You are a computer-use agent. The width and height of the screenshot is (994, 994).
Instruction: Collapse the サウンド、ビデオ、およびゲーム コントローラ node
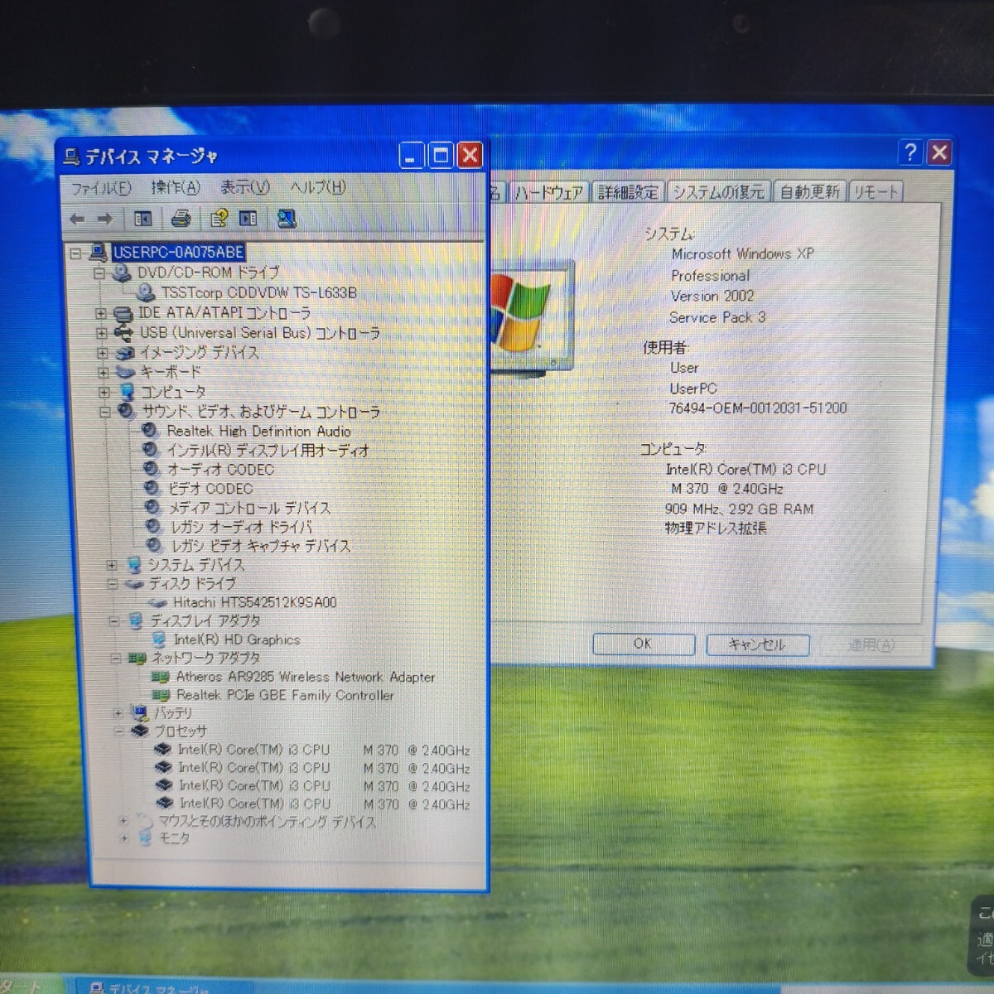tap(105, 412)
